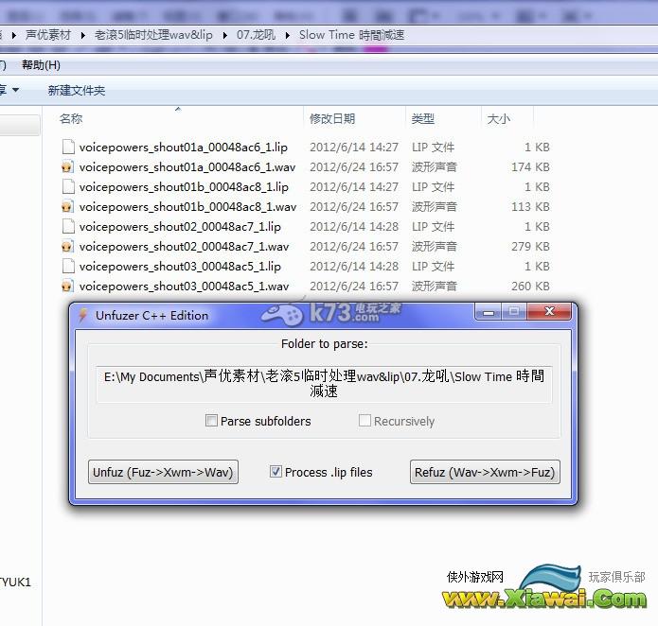
Task: Click 新建文件夹 toolbar button
Action: (x=77, y=91)
